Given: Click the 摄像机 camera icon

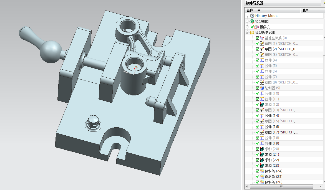Looking at the screenshot, I should click(x=257, y=27).
